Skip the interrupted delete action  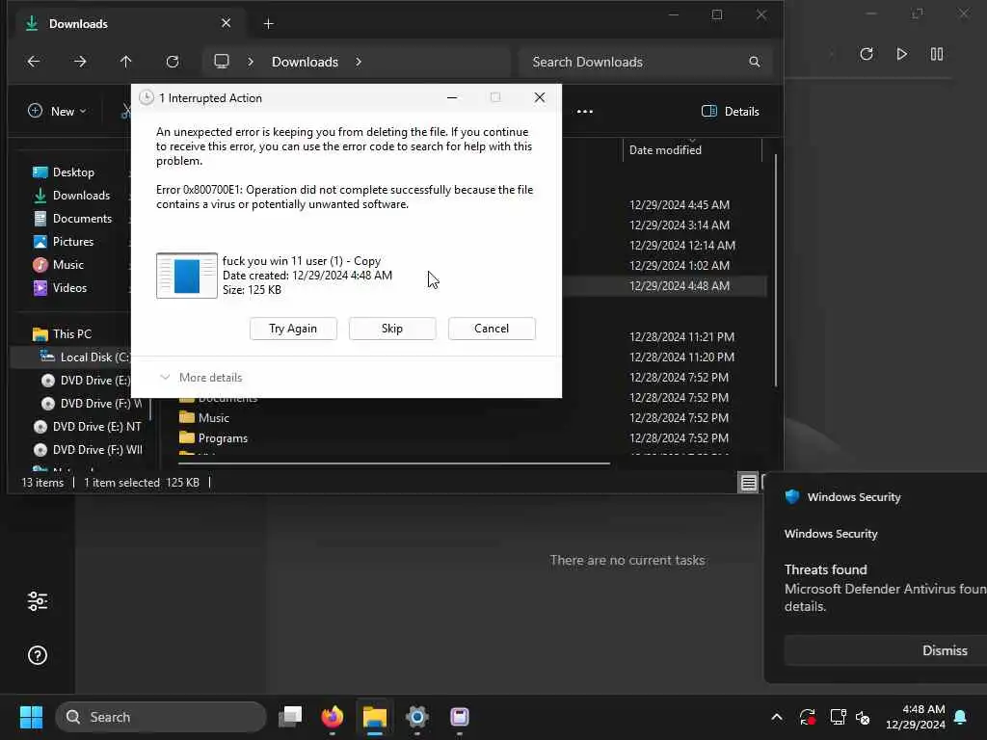(392, 329)
